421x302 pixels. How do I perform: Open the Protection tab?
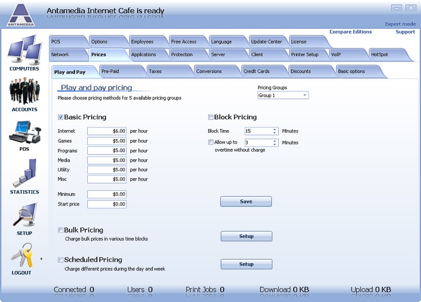point(187,54)
